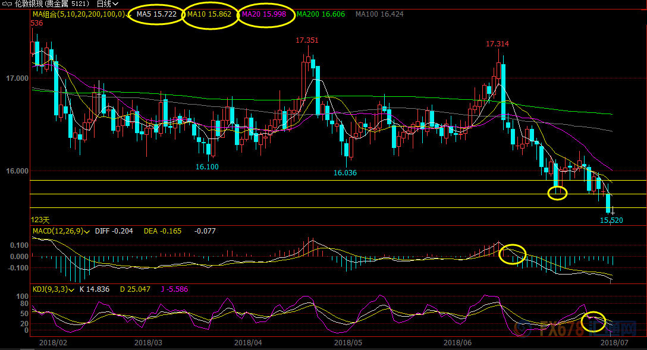This screenshot has height=350, width=647.
Task: Open the 日线 period dropdown
Action: (x=107, y=4)
